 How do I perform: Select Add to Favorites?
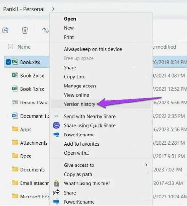(x=81, y=144)
